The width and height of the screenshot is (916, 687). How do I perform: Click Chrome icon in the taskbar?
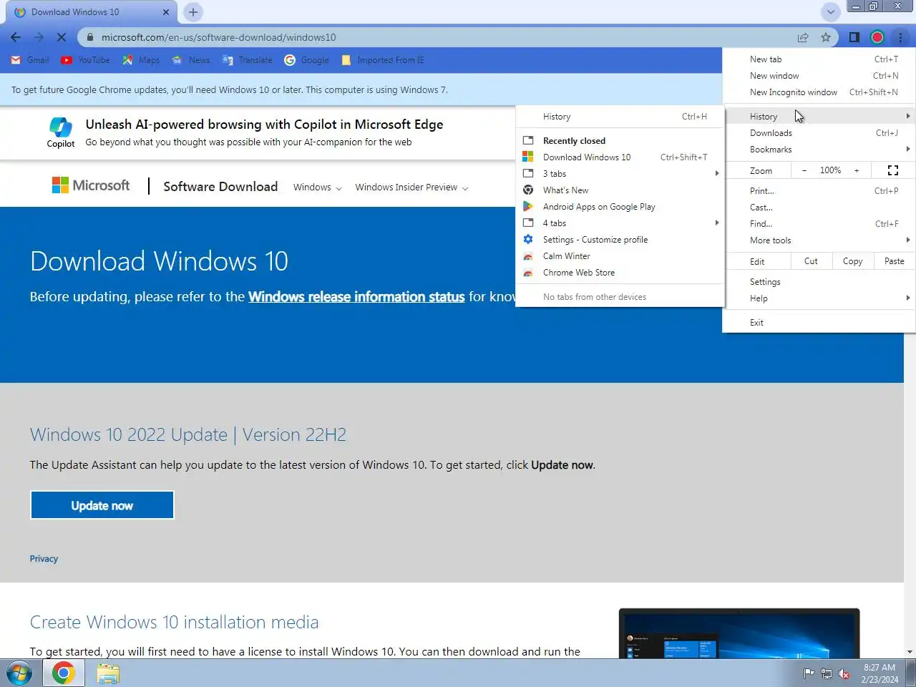point(64,673)
